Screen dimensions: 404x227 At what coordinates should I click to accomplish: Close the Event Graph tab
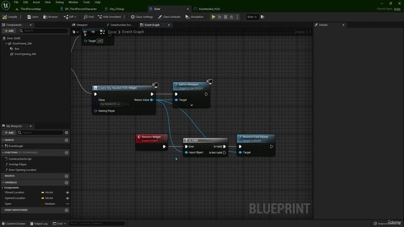169,25
